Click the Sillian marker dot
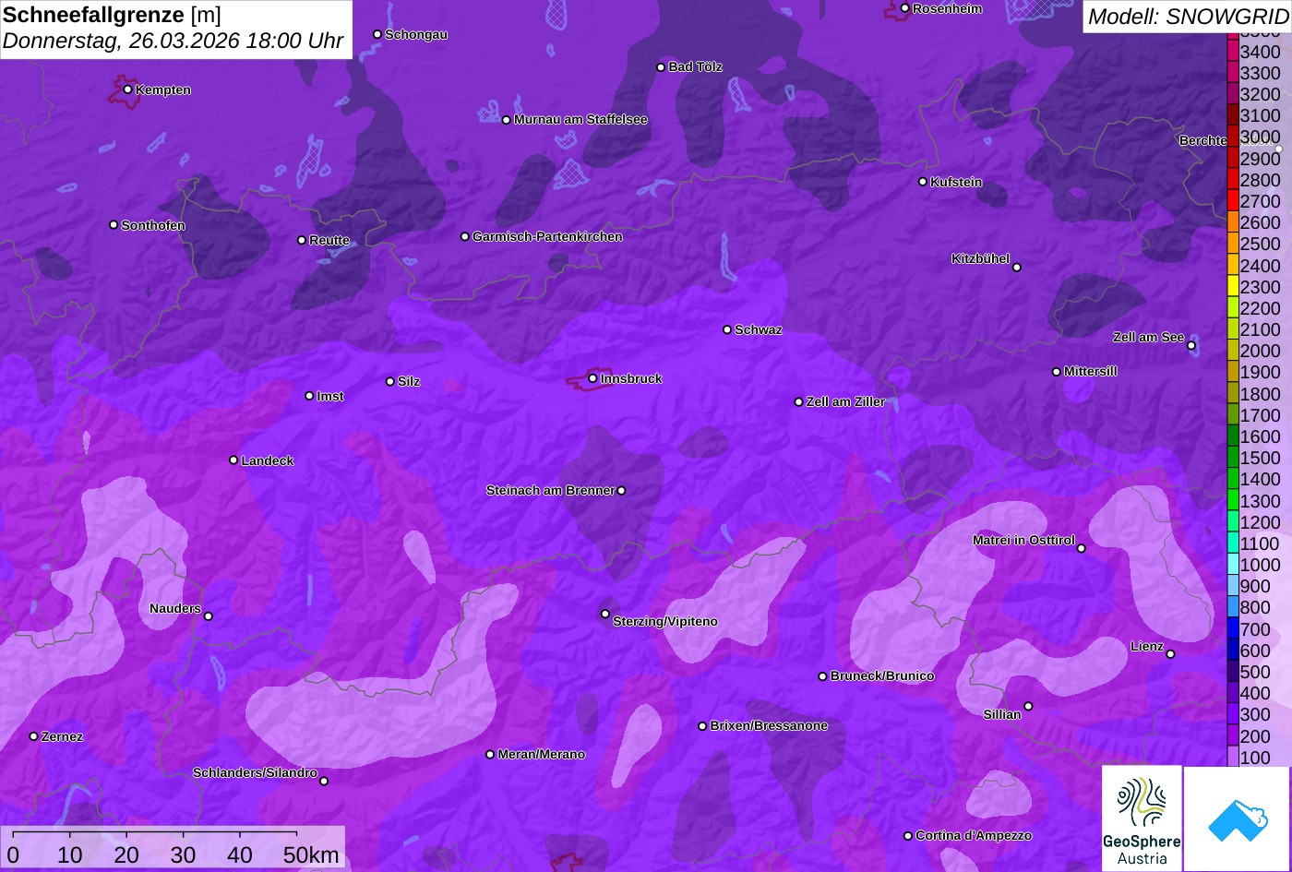This screenshot has height=872, width=1292. tap(1028, 707)
